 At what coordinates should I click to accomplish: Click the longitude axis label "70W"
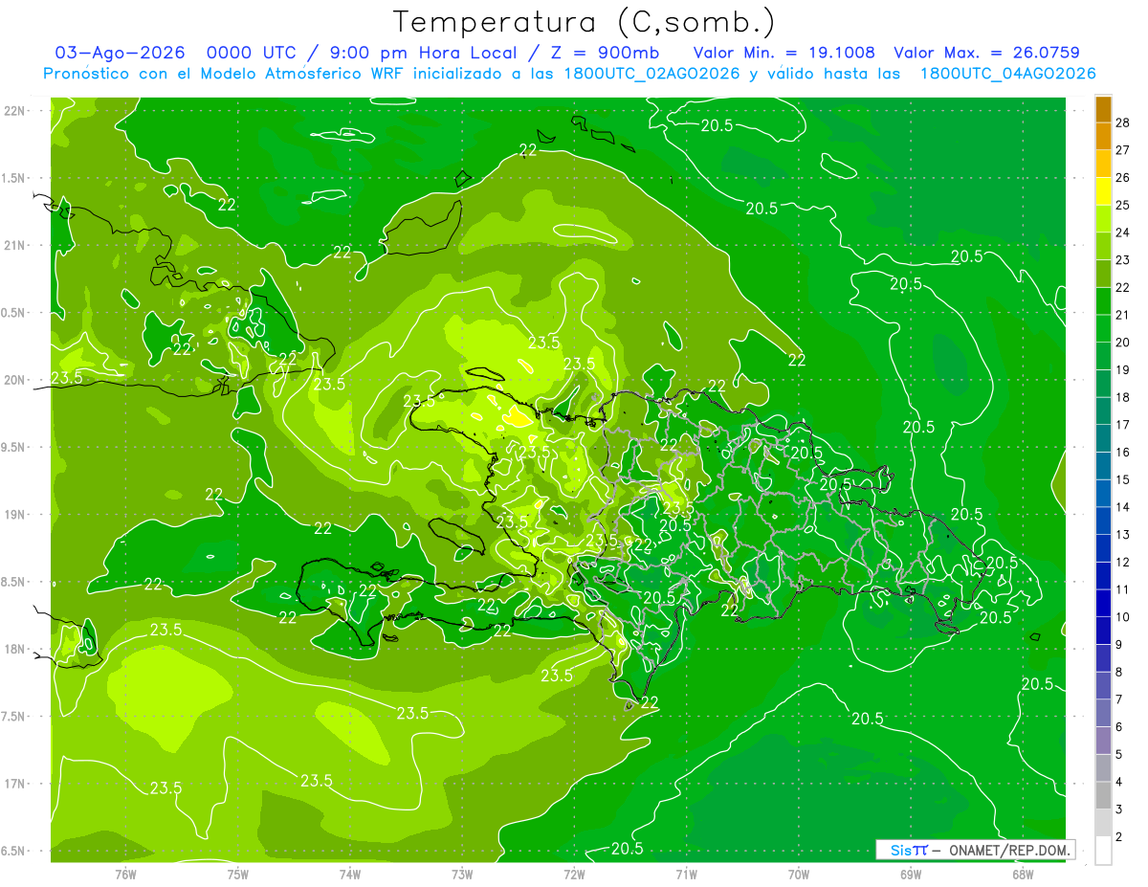tap(799, 874)
